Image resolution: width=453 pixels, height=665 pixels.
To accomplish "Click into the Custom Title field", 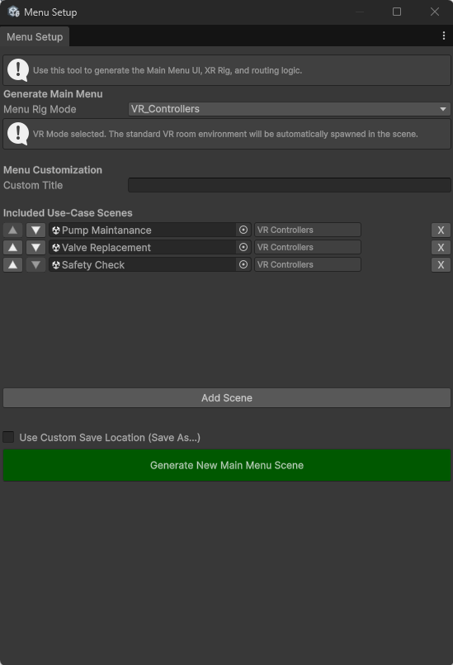I will [290, 185].
